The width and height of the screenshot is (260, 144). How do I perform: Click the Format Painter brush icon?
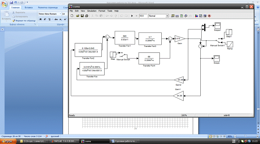13,20
